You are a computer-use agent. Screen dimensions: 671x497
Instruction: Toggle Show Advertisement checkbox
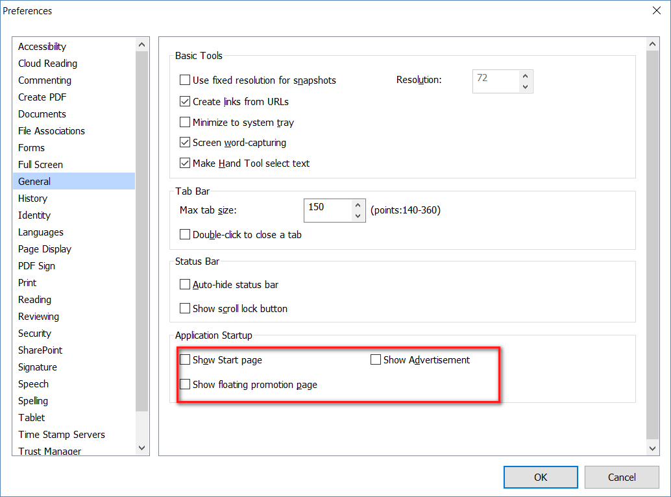click(x=376, y=359)
